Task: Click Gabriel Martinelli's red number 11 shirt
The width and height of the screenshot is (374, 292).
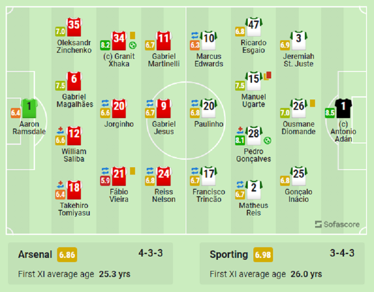Action: click(x=163, y=40)
